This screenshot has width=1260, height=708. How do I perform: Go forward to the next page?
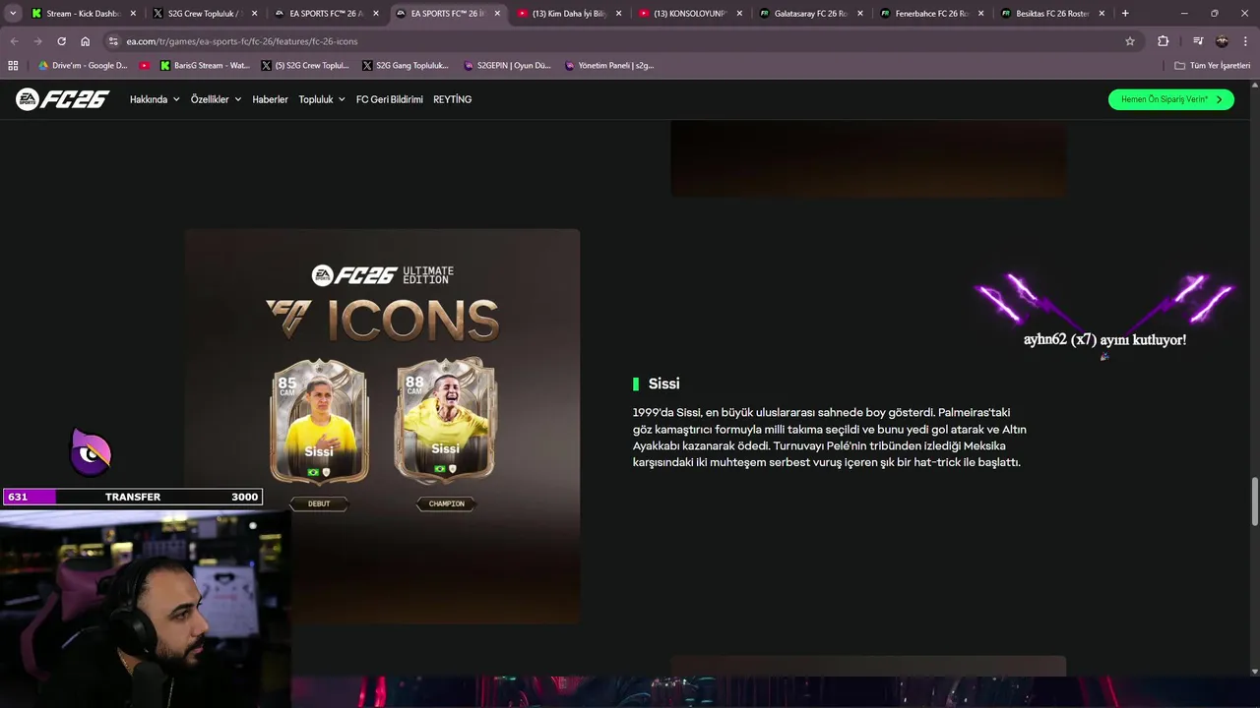(x=37, y=41)
